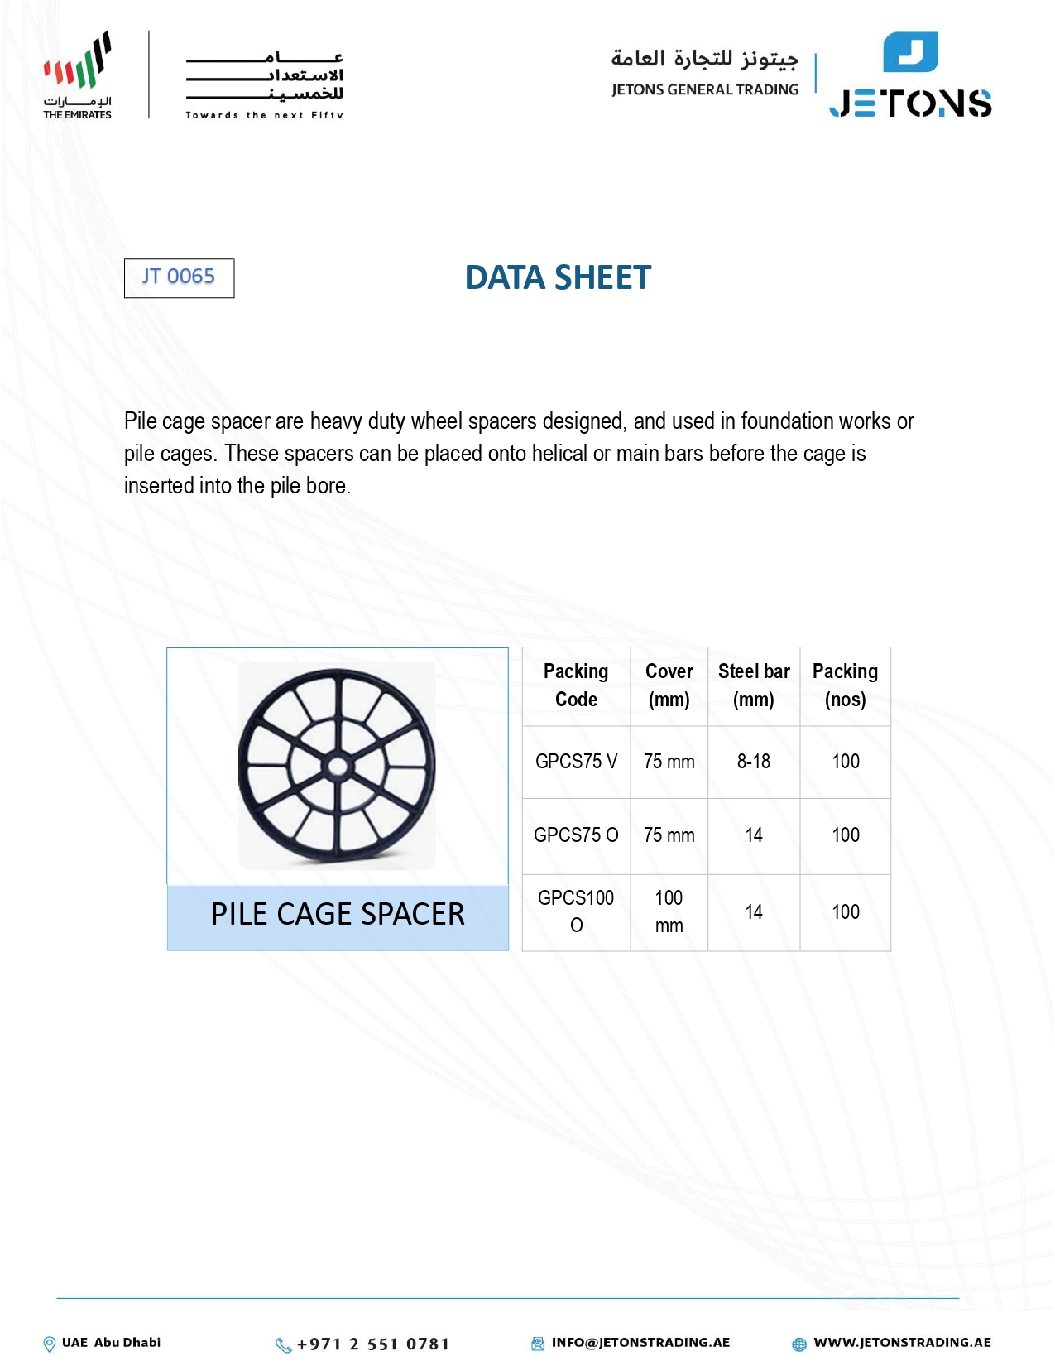Click The Emirates striped logo

[x=78, y=75]
